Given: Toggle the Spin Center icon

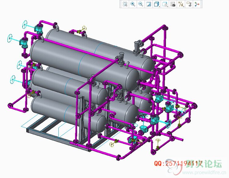Looking at the screenshot, I should pos(197,4).
